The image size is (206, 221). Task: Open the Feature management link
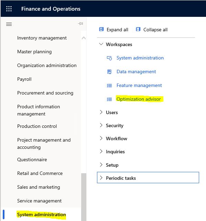[139, 86]
